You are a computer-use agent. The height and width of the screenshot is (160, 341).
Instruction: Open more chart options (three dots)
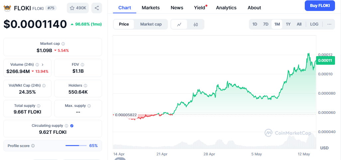click(329, 24)
